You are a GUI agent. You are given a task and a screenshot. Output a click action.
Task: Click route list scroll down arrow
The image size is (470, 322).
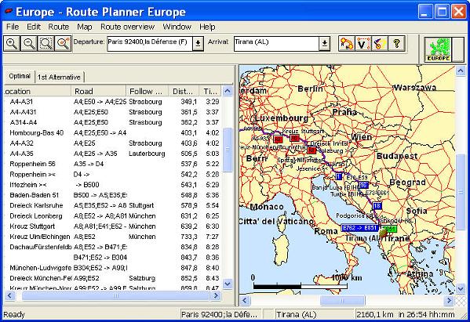228,284
